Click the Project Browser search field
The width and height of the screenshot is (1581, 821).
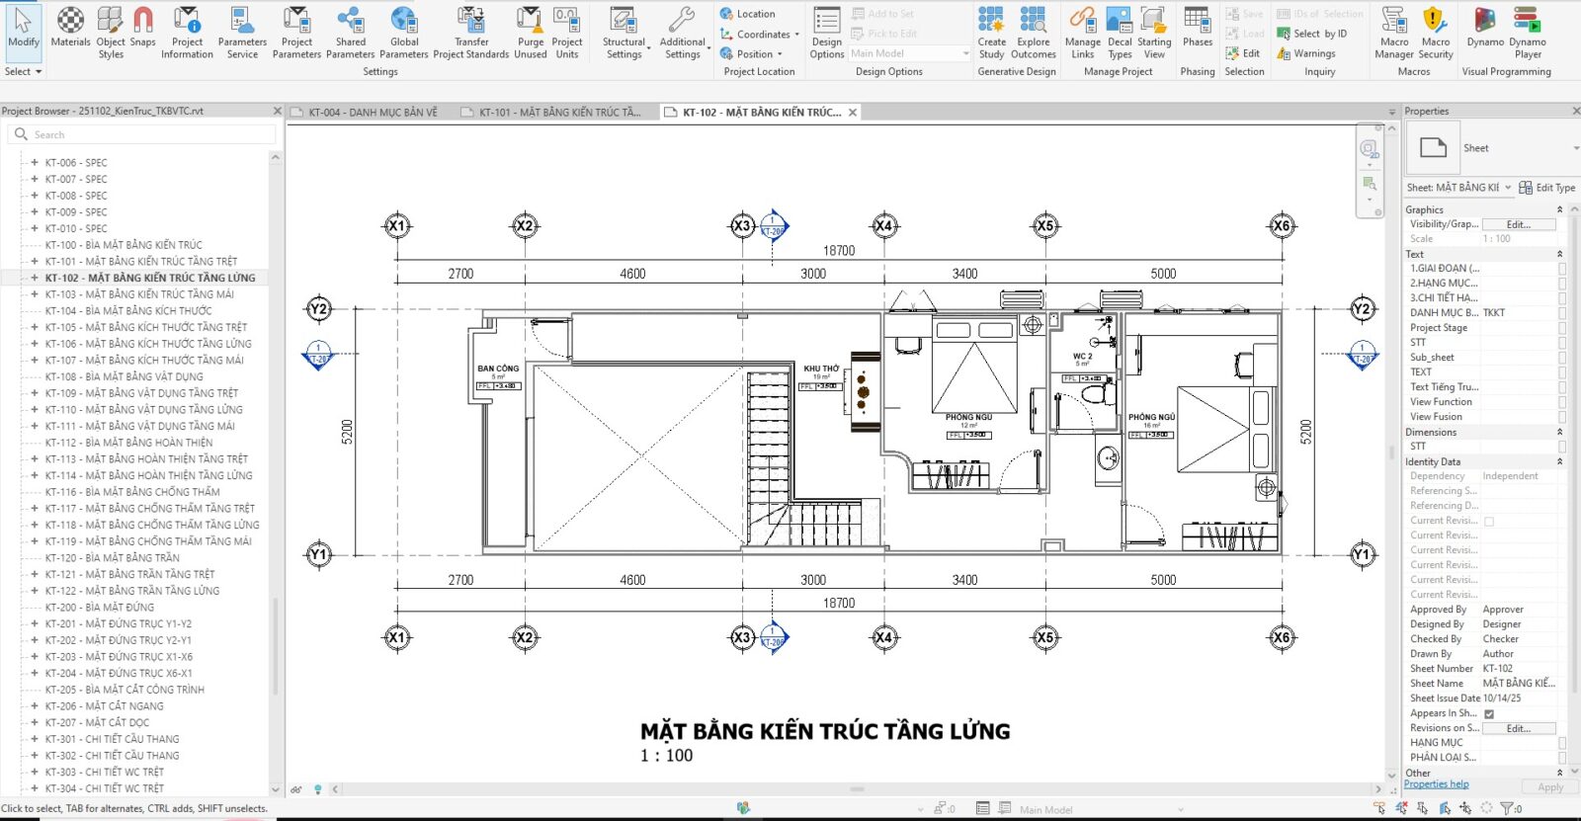click(x=142, y=134)
